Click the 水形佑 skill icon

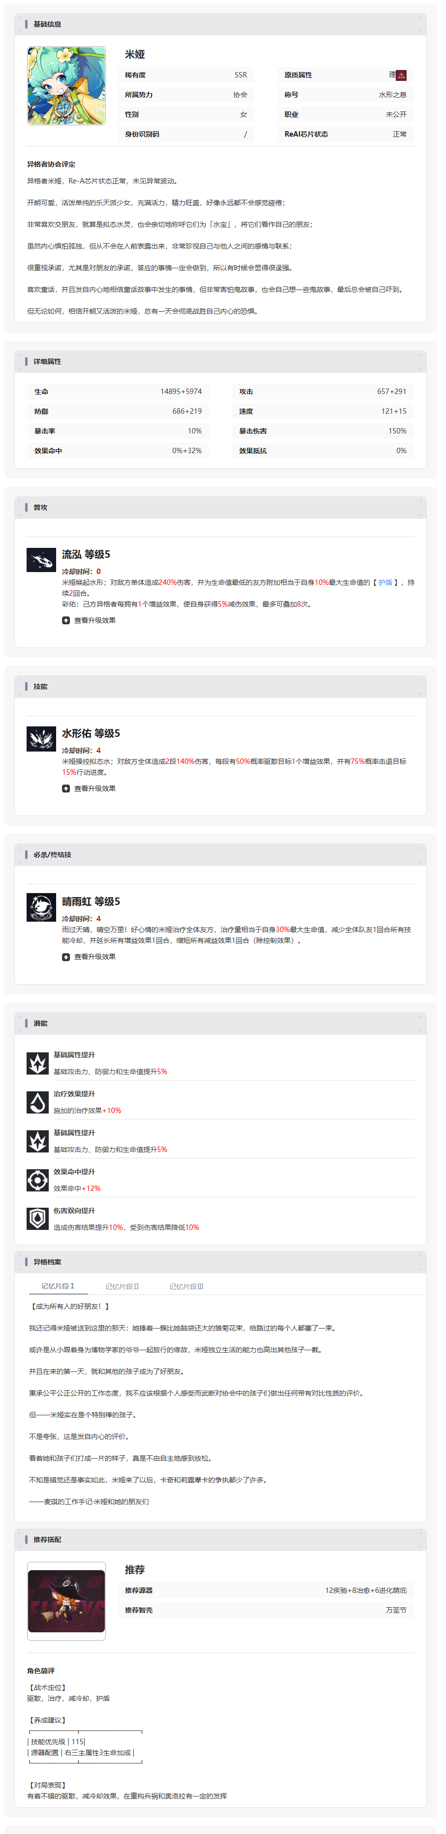click(x=41, y=738)
